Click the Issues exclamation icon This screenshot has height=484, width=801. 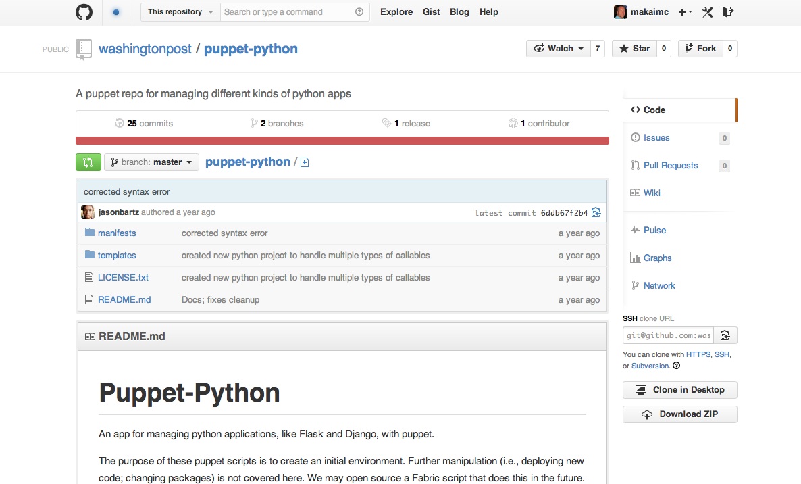635,137
